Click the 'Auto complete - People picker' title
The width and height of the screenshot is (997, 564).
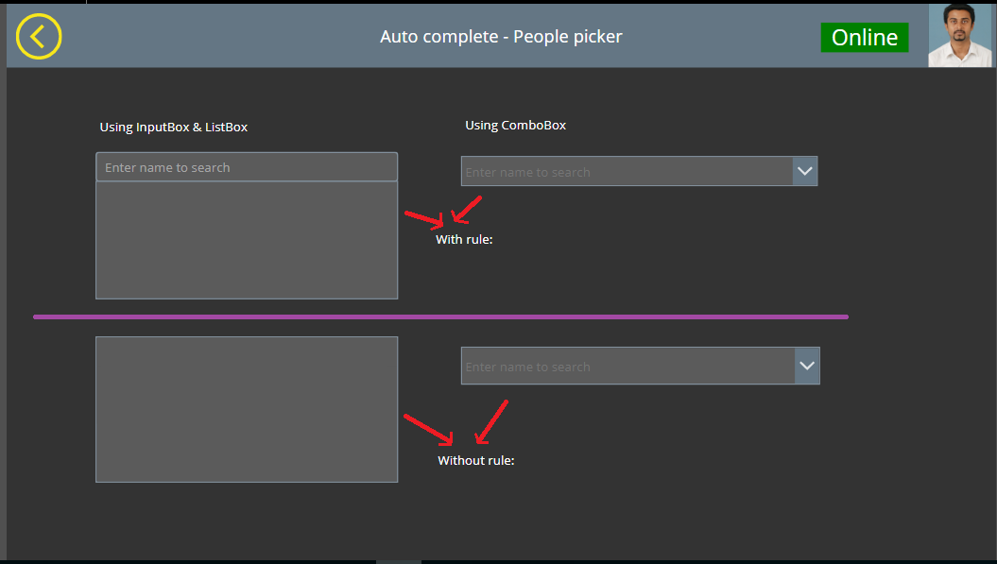pyautogui.click(x=500, y=37)
